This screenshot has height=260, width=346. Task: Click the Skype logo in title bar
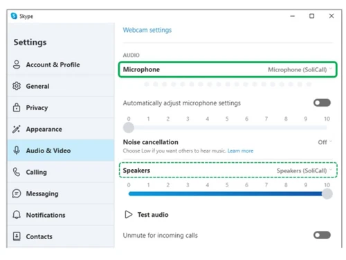14,16
